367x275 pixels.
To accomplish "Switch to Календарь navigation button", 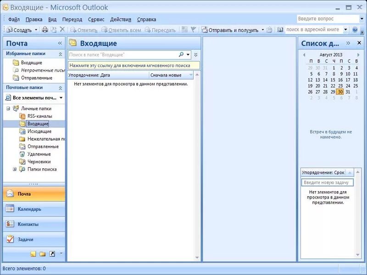I will point(34,209).
